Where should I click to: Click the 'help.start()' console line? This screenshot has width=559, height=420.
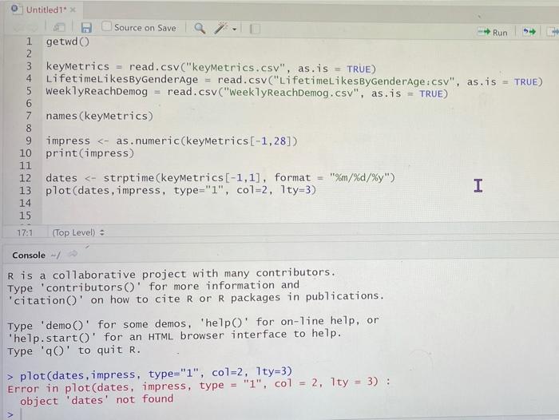pos(175,335)
